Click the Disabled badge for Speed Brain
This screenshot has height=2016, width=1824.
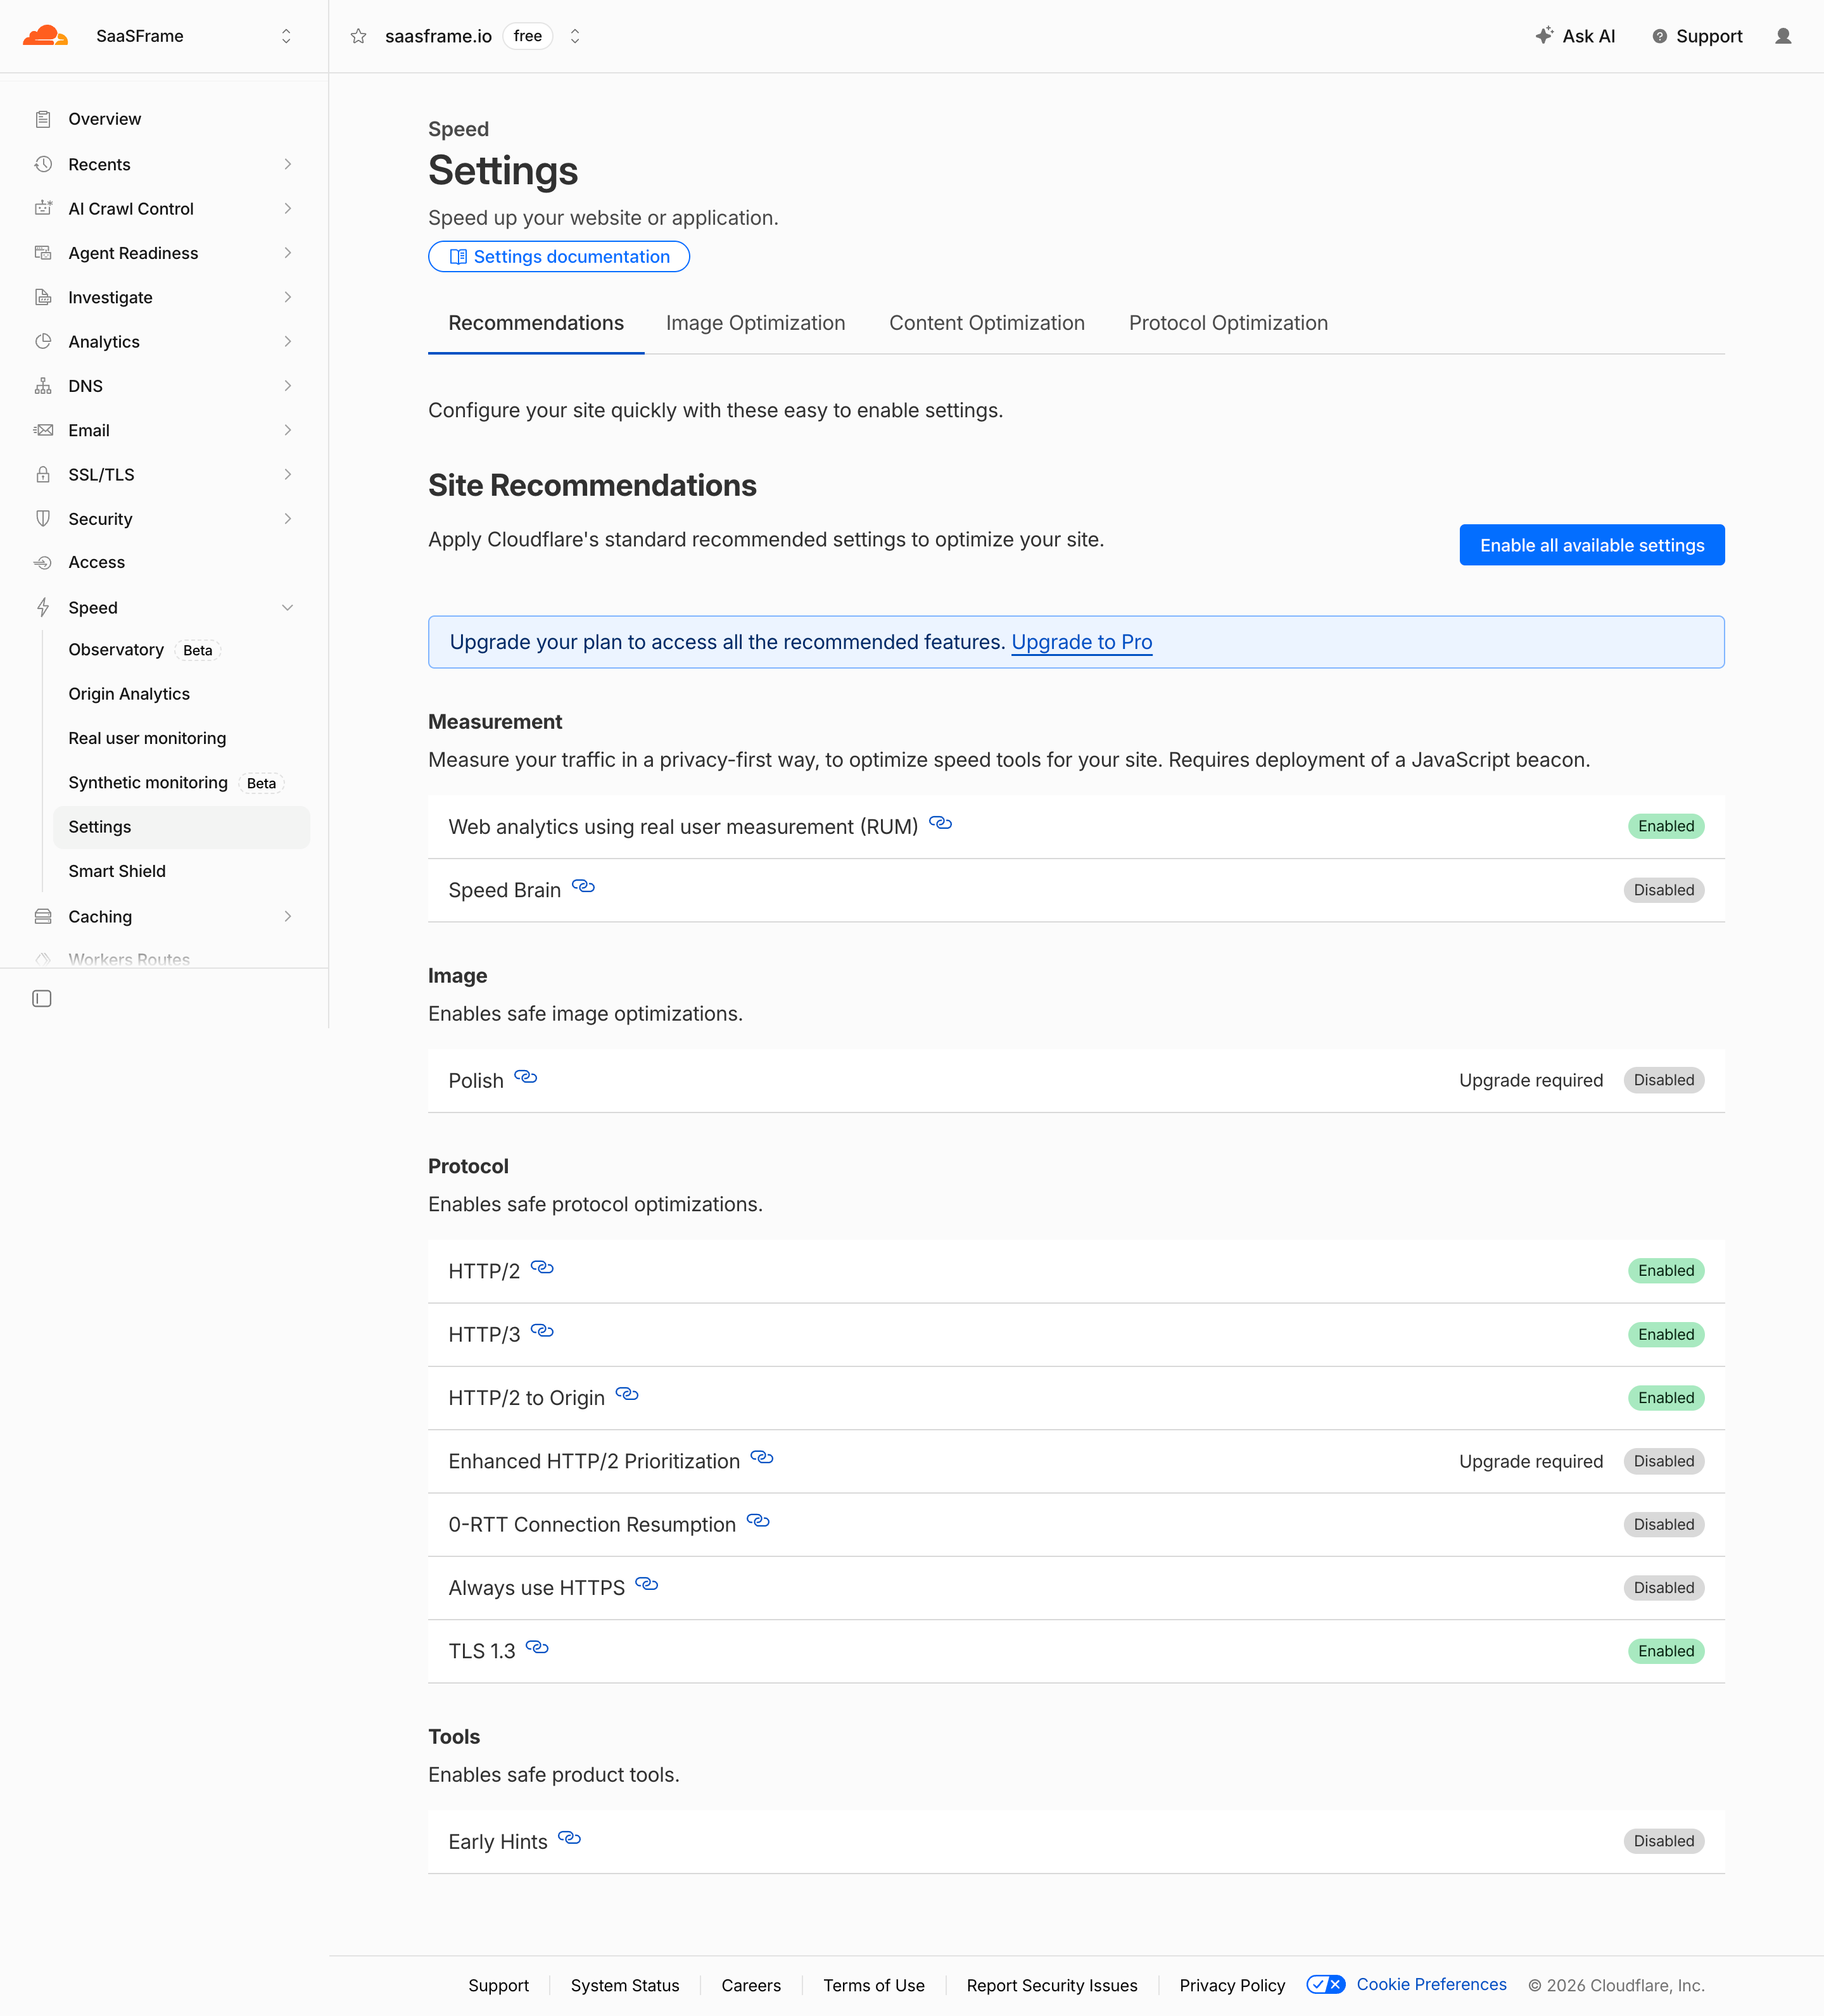click(1664, 890)
